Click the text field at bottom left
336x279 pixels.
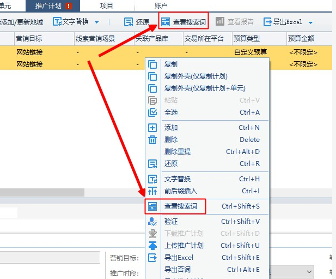click(x=50, y=257)
